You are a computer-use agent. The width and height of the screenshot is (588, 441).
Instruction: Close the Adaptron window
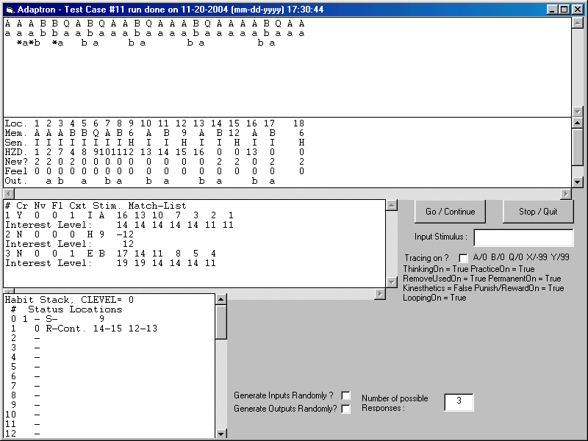[578, 10]
